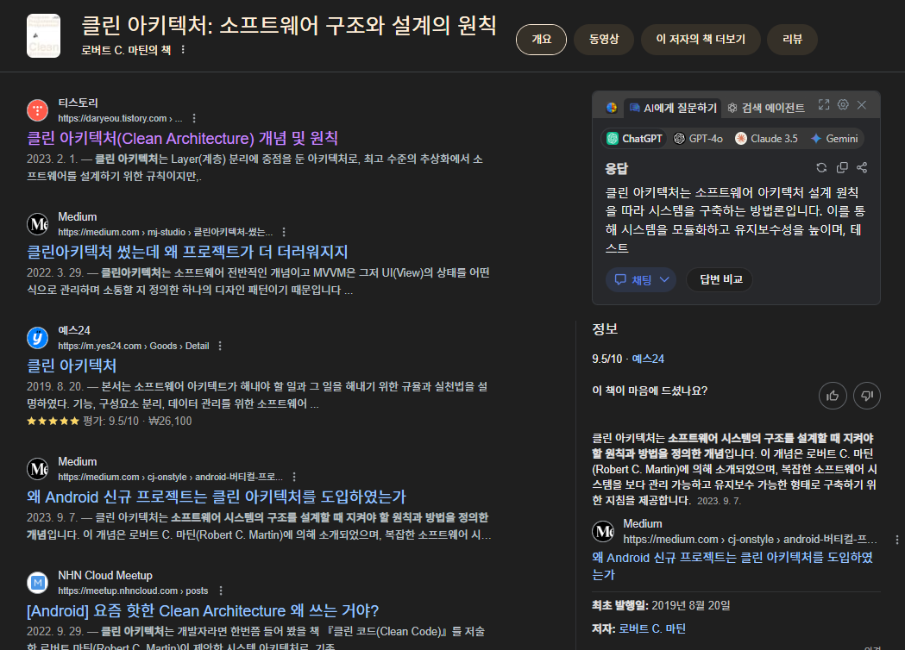Open the 로버트 C. 마틴 author link
The height and width of the screenshot is (650, 905).
click(x=652, y=628)
